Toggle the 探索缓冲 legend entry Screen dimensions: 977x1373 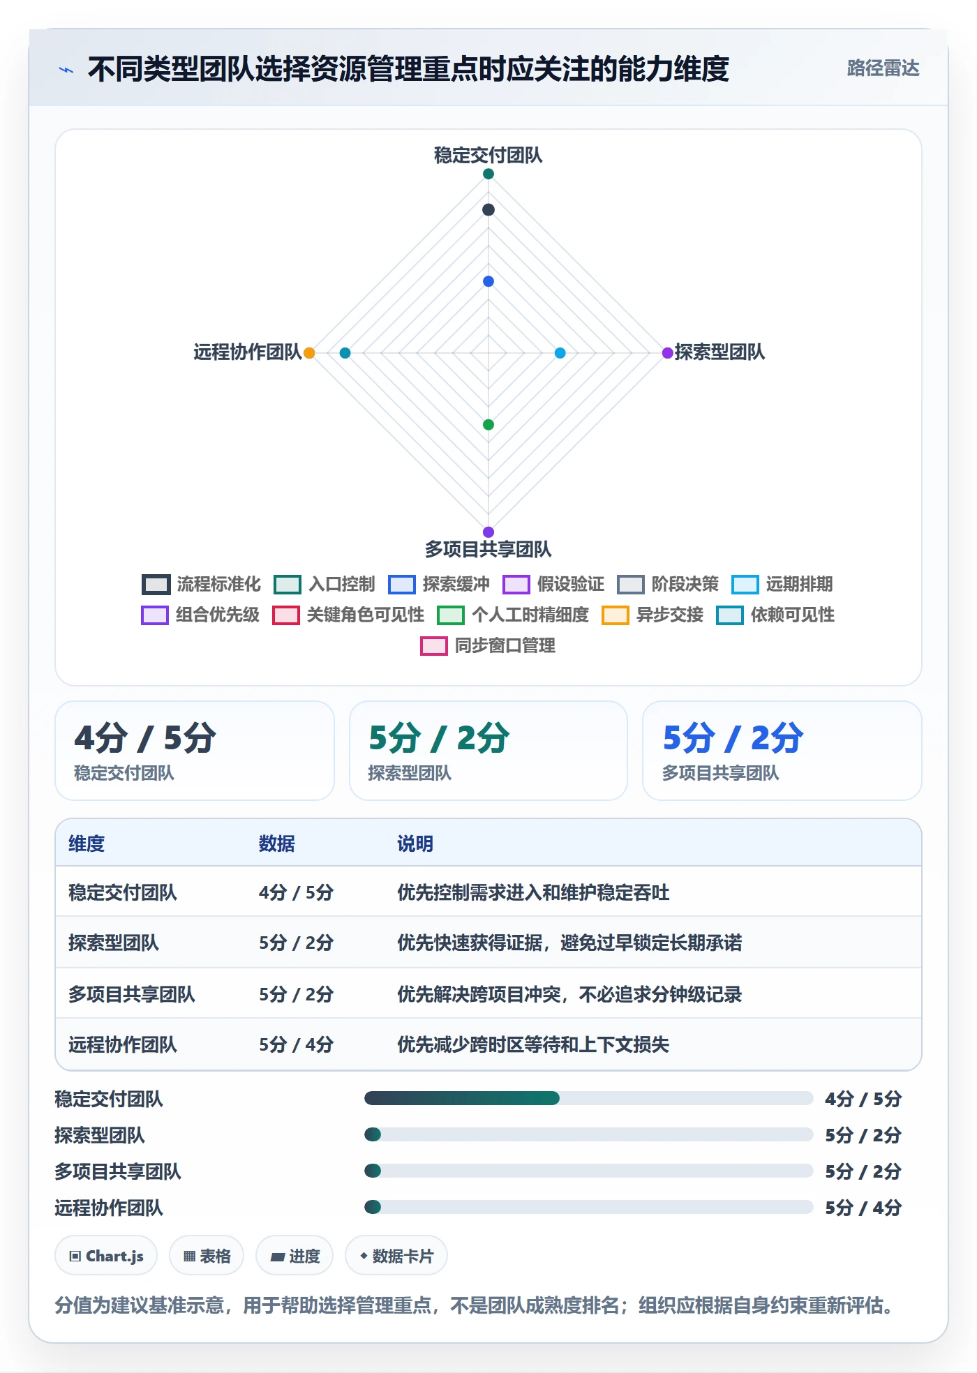click(439, 584)
